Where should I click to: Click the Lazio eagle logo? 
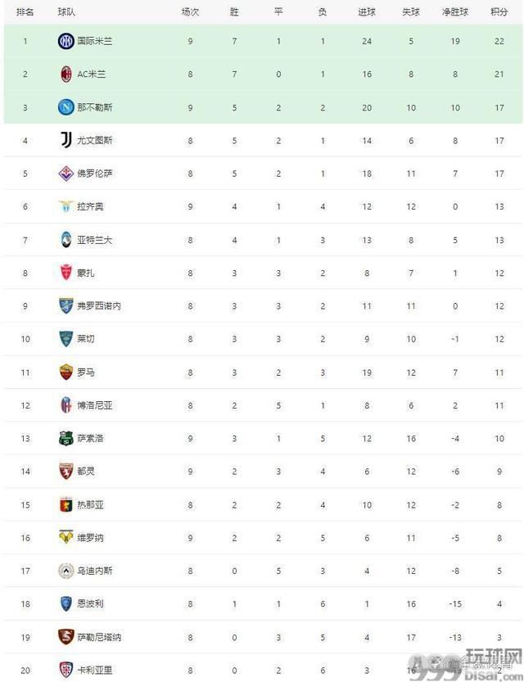click(66, 206)
